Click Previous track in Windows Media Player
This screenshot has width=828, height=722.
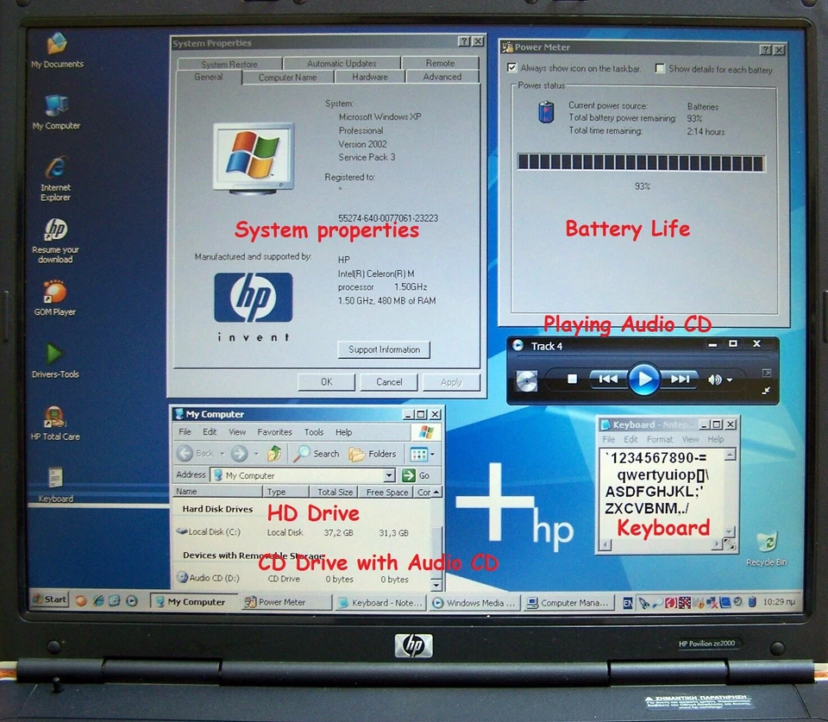click(x=608, y=379)
